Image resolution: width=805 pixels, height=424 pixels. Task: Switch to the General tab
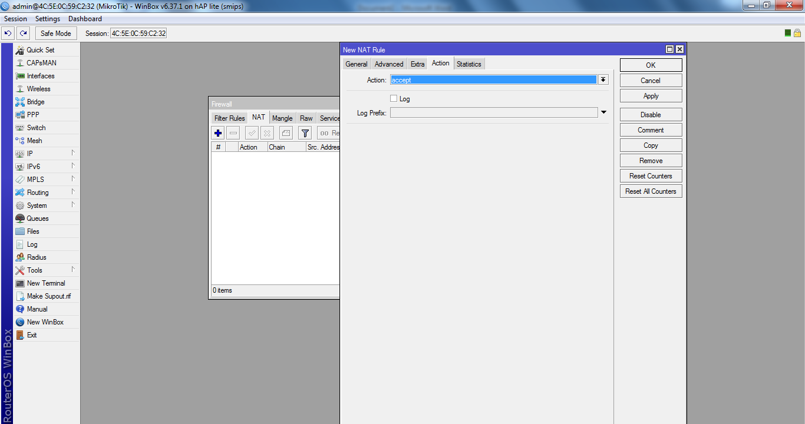click(x=357, y=64)
